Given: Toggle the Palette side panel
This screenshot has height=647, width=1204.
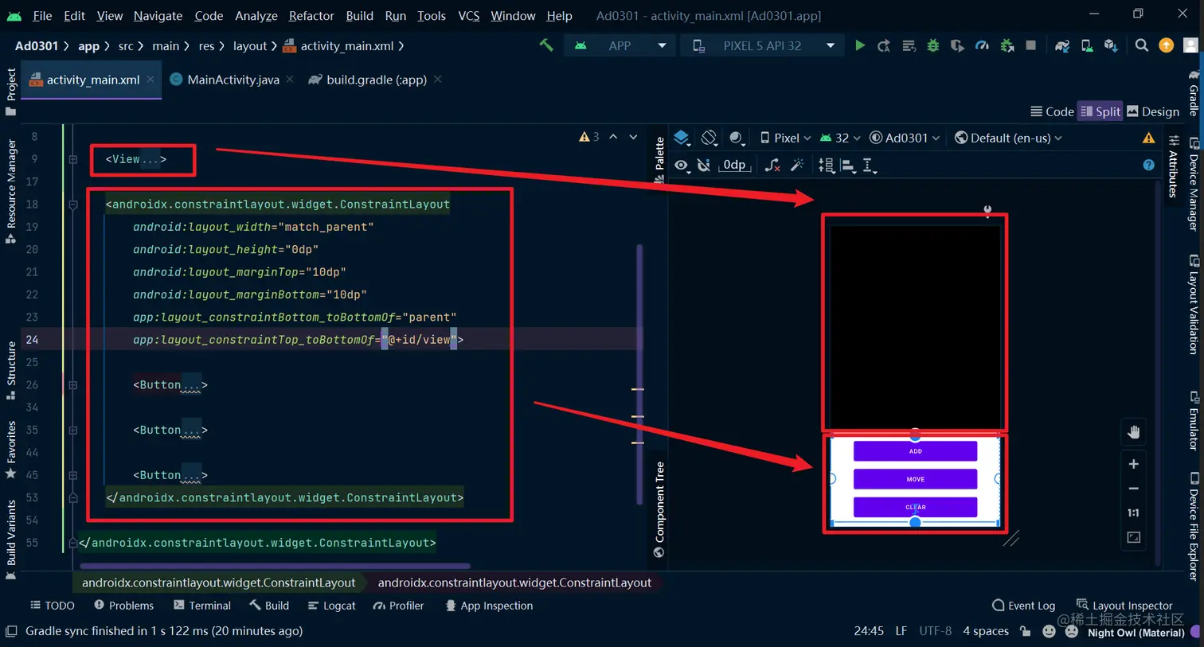Looking at the screenshot, I should point(659,159).
